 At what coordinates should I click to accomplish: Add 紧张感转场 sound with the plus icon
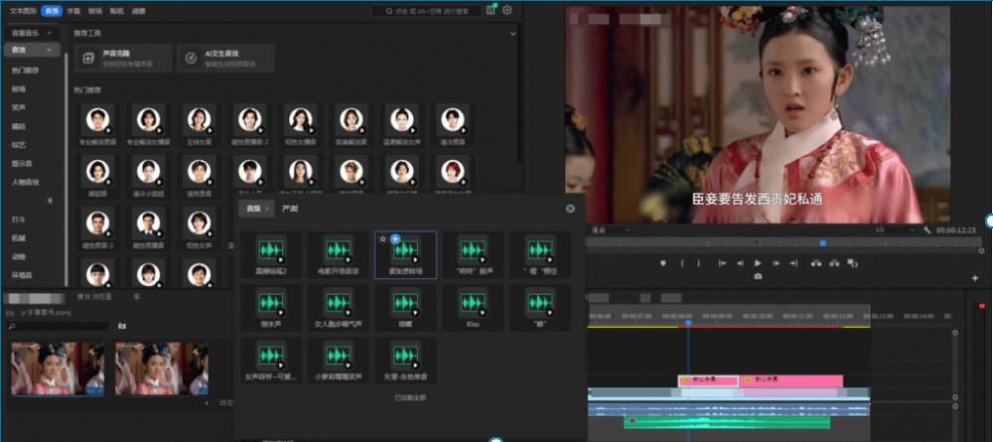pos(395,239)
